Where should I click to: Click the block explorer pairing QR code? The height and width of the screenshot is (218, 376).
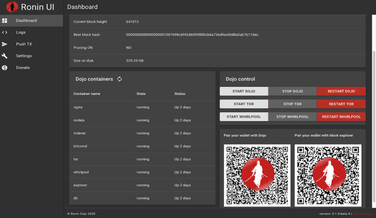pos(328,175)
